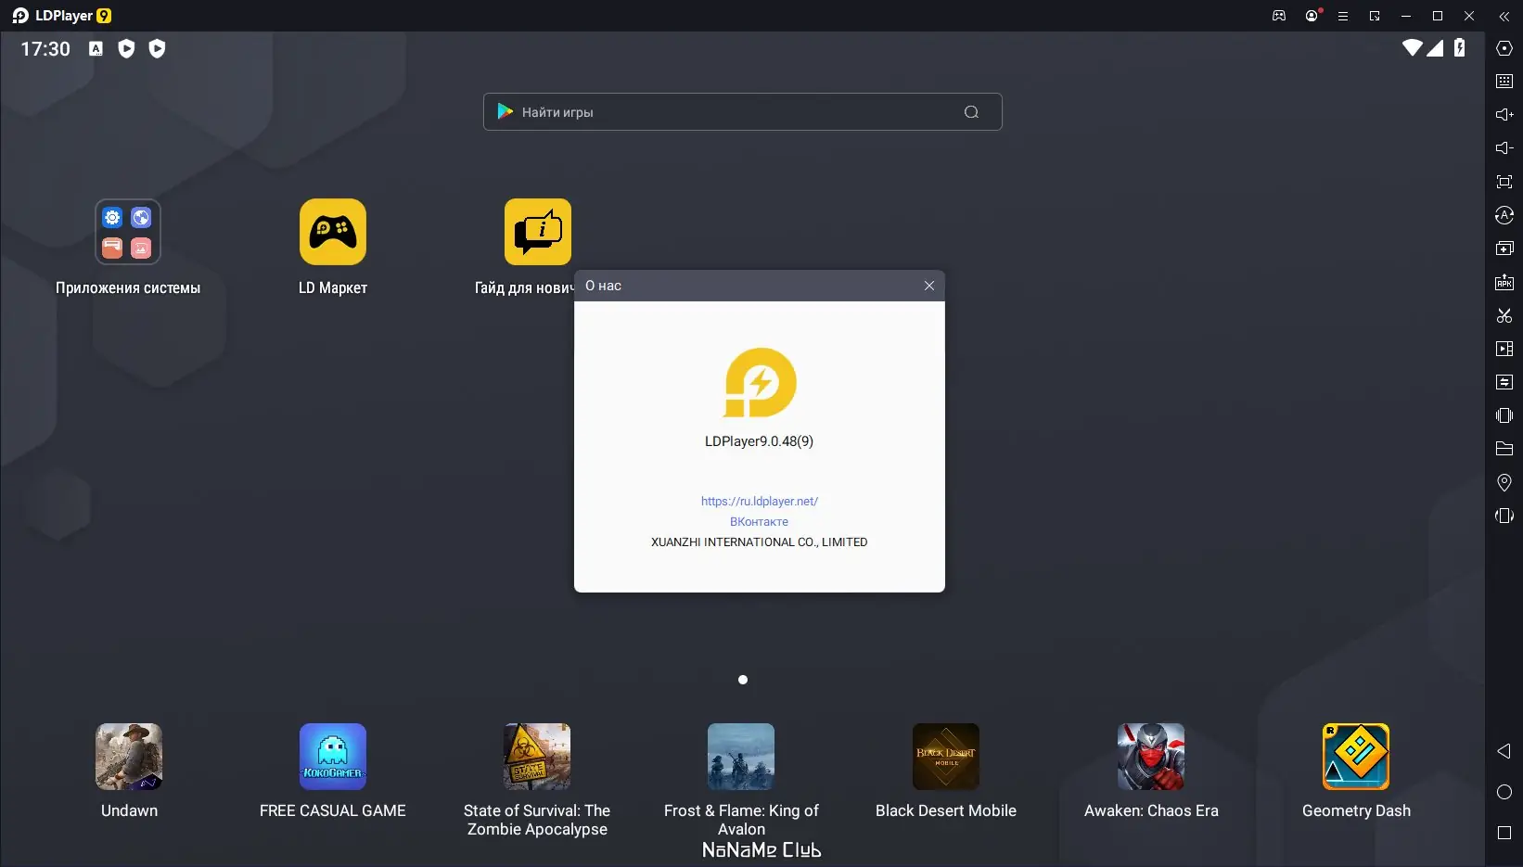Open the virtual location pin icon
The width and height of the screenshot is (1523, 867).
[1504, 482]
